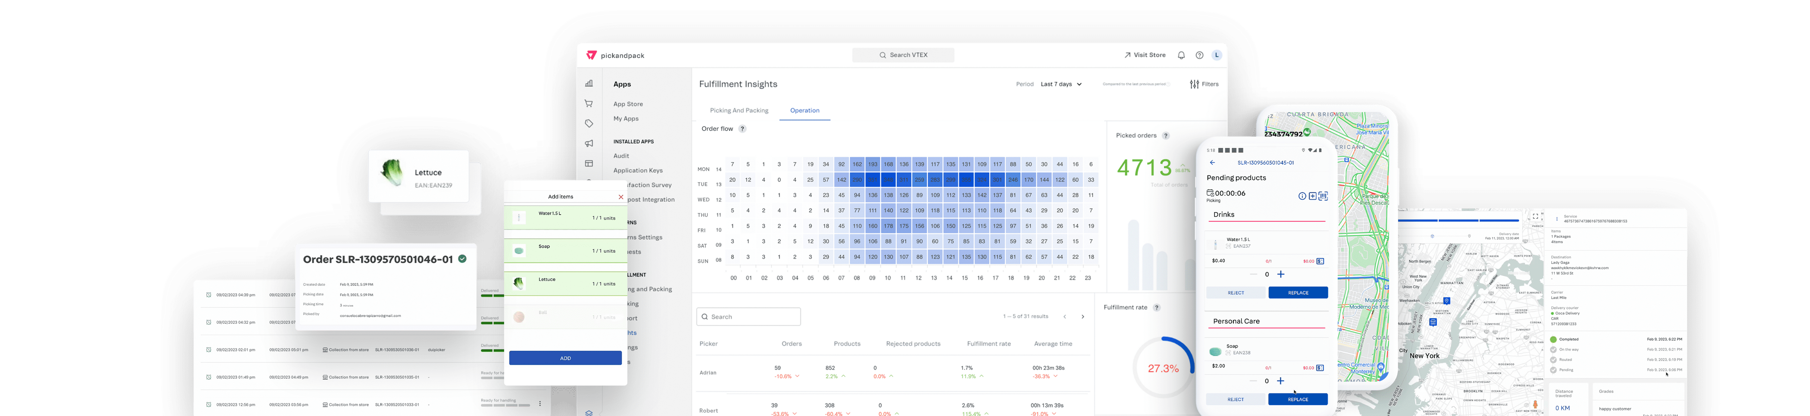Tap the info icon beside barcode scanner
The image size is (1810, 416).
(x=1302, y=196)
